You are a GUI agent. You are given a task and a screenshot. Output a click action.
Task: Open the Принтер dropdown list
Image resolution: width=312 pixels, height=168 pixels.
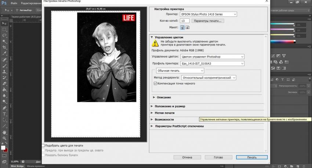point(208,14)
